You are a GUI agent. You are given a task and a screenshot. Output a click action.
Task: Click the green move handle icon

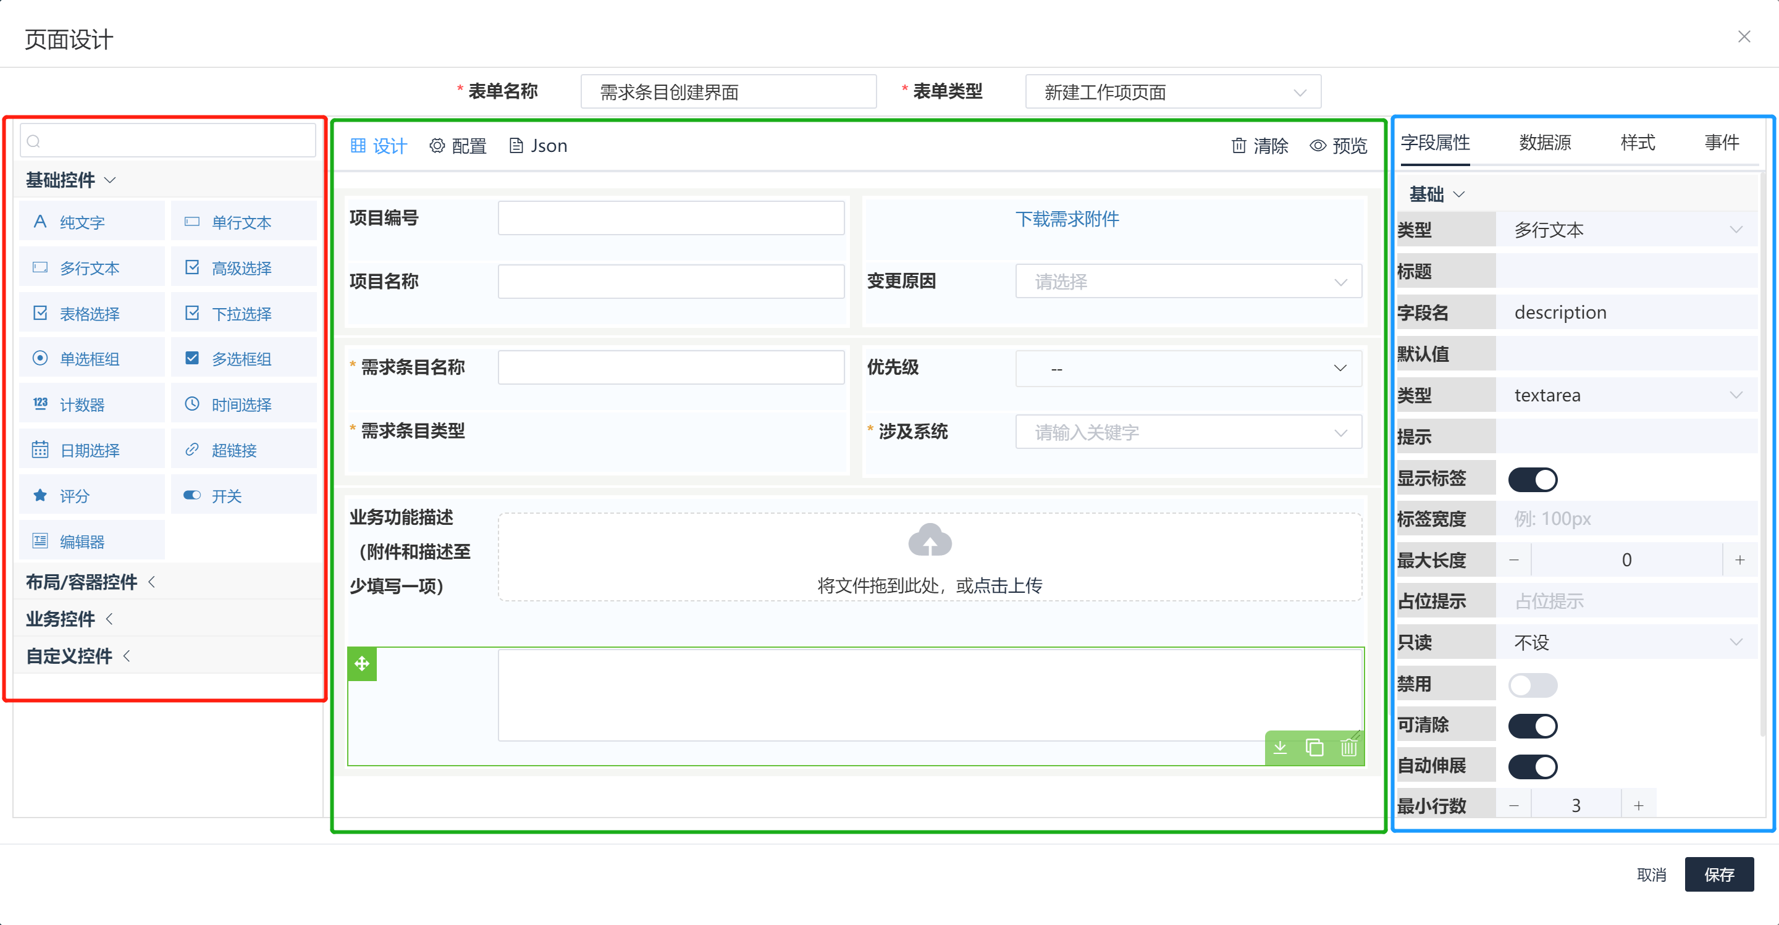coord(362,664)
